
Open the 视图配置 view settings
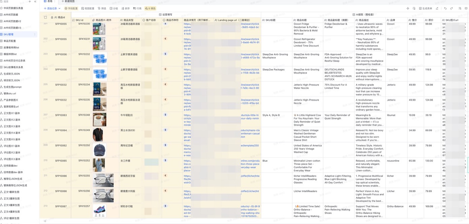point(88,8)
